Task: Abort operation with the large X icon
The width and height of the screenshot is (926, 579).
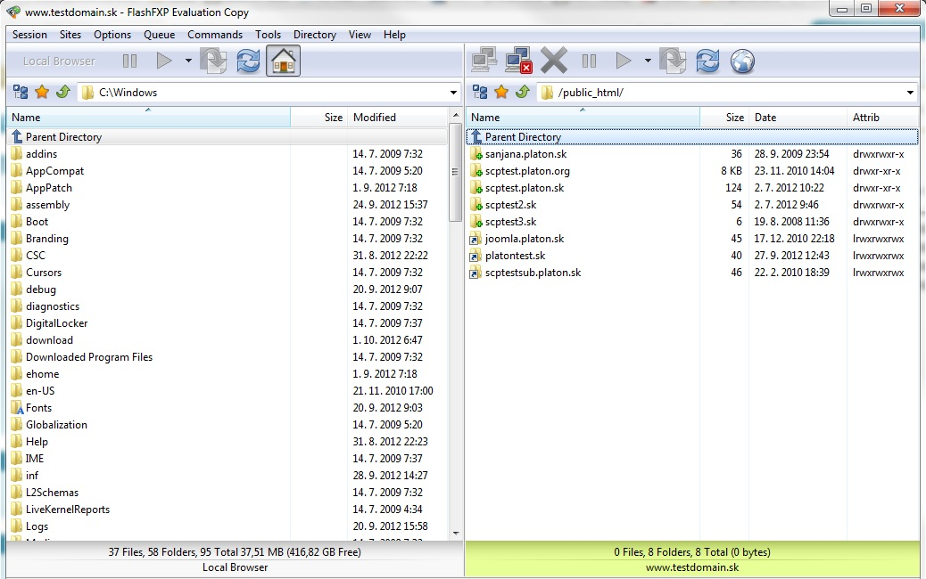Action: [x=554, y=61]
